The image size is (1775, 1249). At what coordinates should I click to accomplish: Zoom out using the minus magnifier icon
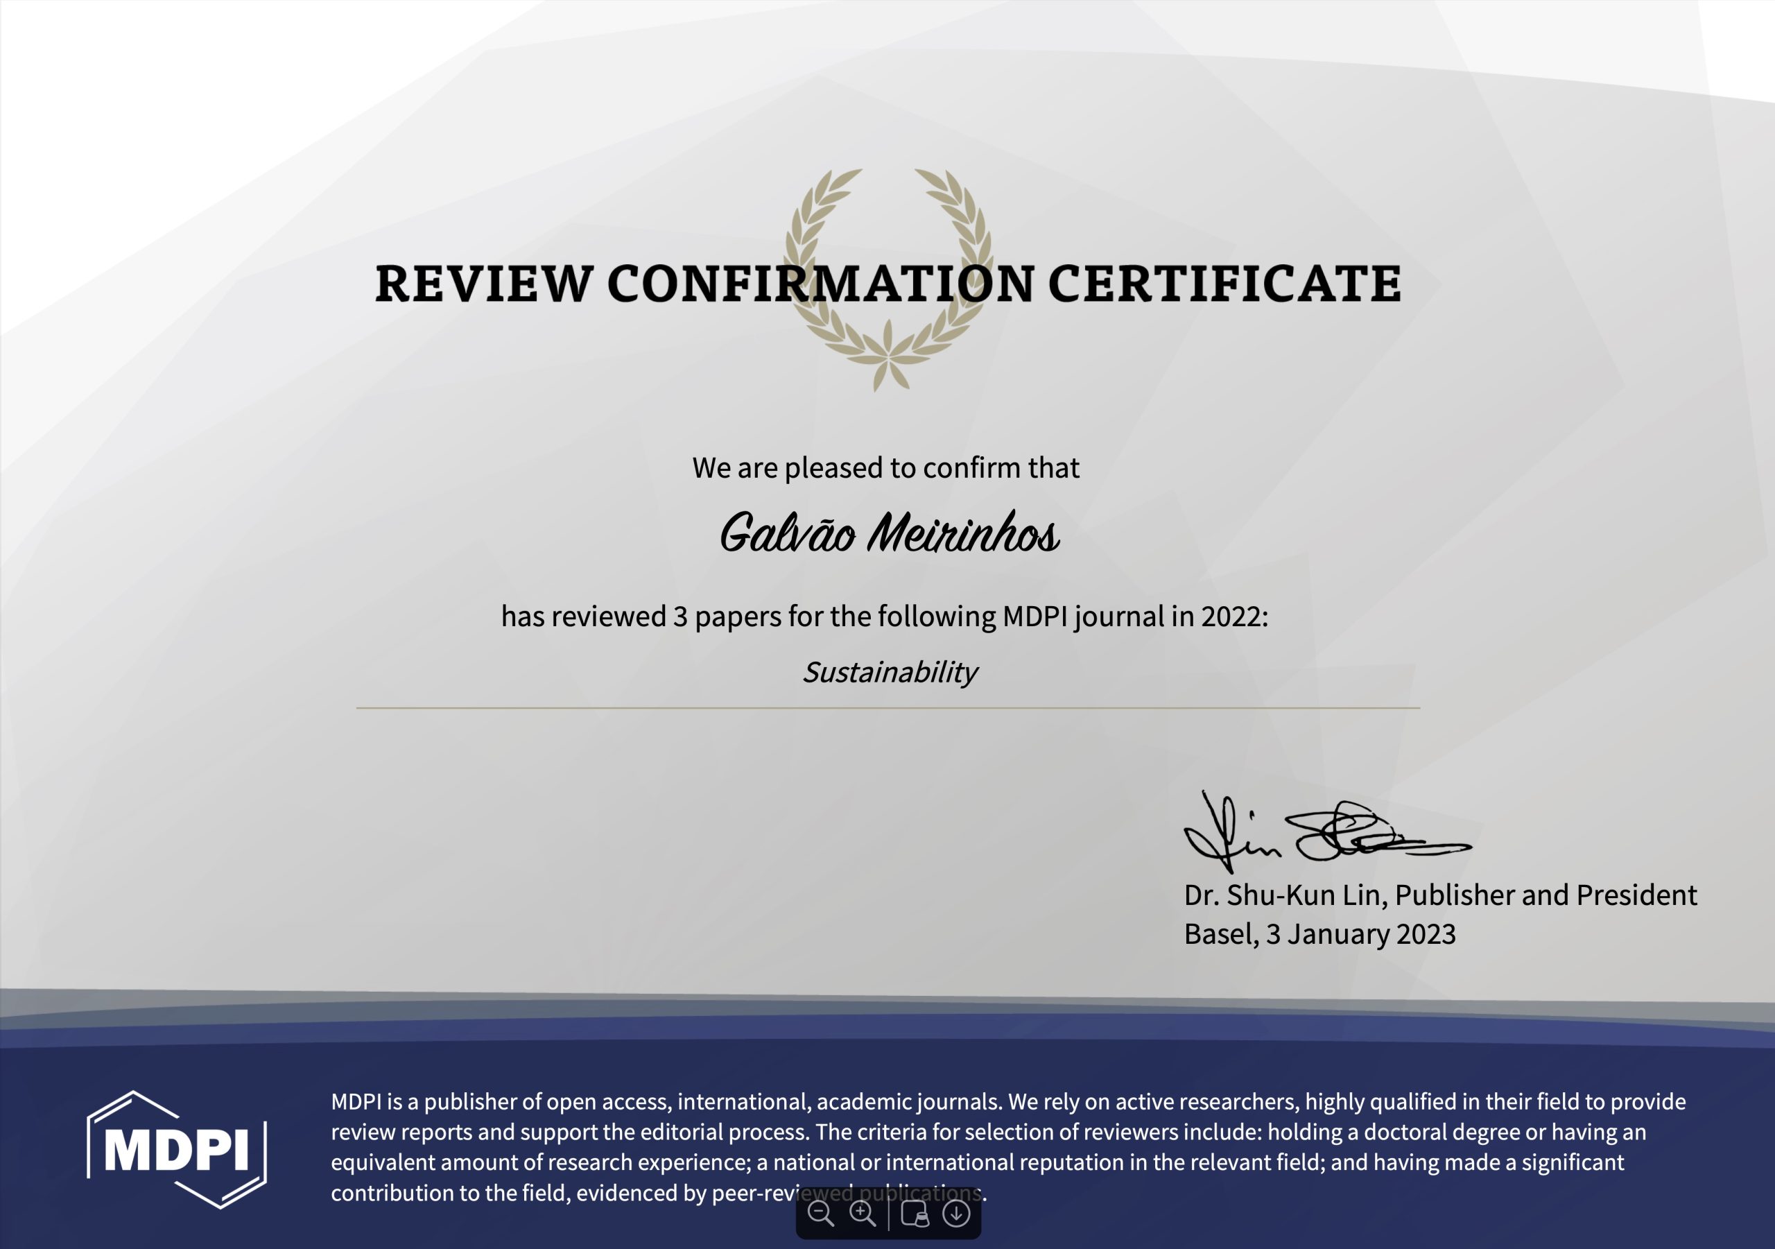820,1214
